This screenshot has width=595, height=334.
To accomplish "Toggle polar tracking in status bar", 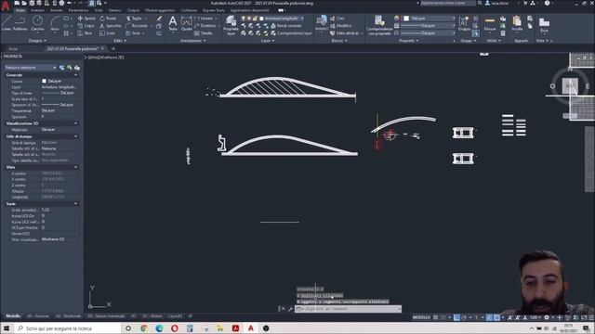I will (464, 317).
